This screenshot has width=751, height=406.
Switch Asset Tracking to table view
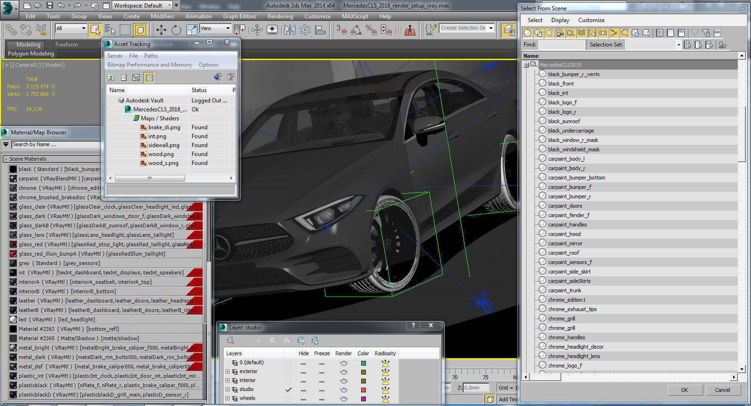coord(149,78)
